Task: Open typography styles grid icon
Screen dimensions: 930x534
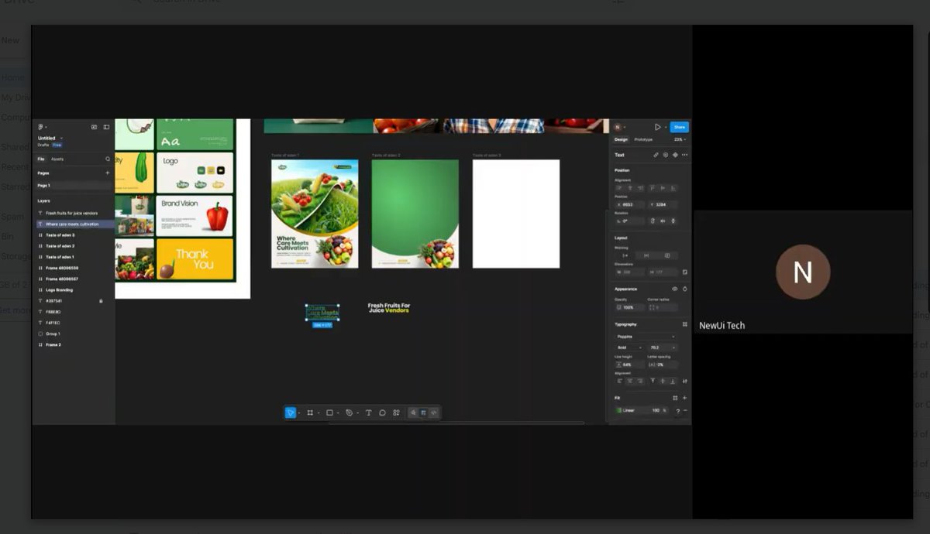Action: (684, 324)
